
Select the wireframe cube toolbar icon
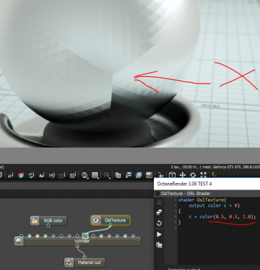point(172,175)
